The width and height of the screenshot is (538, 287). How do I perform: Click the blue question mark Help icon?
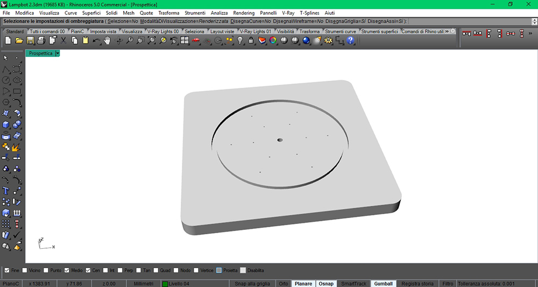[350, 40]
